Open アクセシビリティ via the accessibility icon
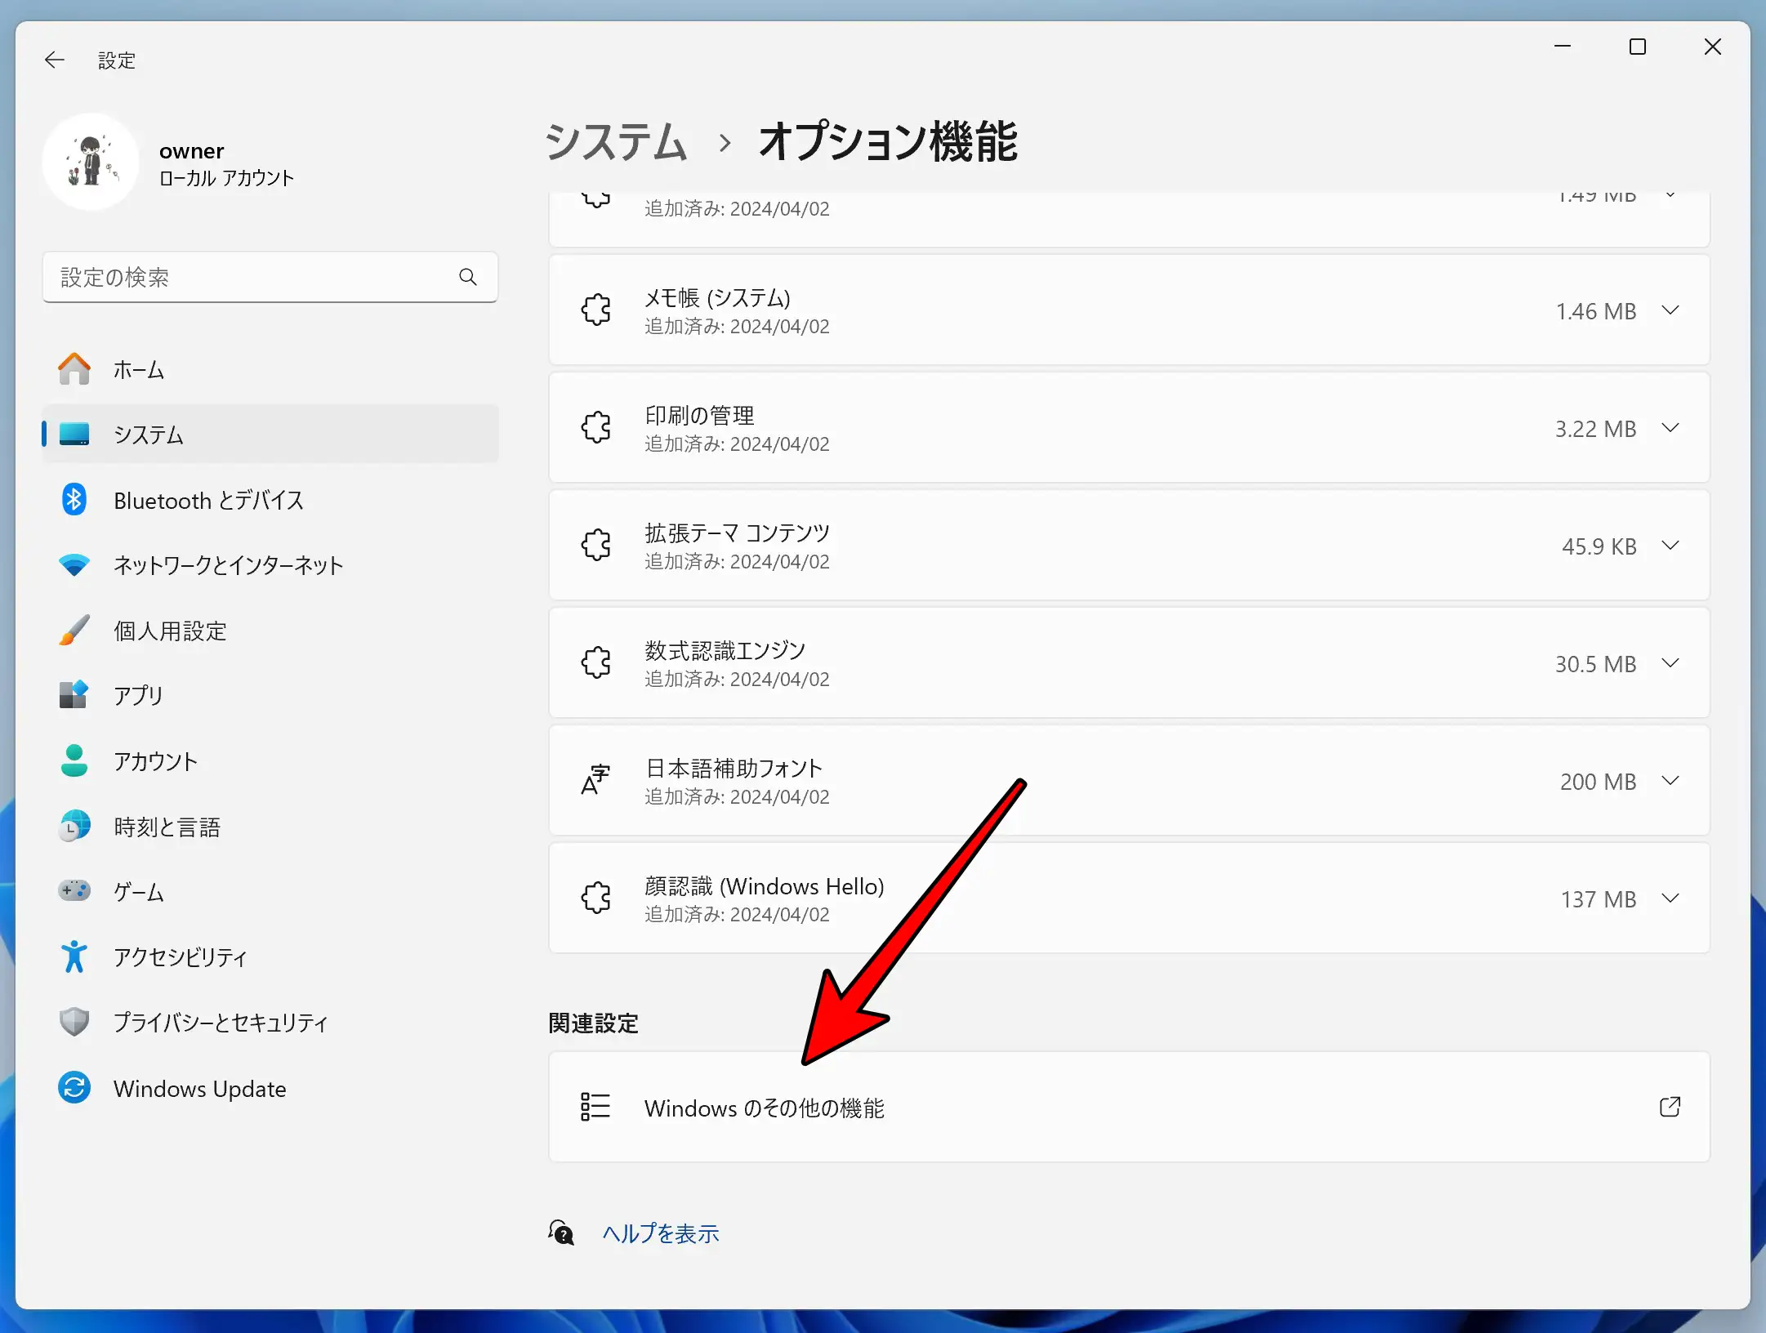Image resolution: width=1766 pixels, height=1333 pixels. [x=74, y=956]
